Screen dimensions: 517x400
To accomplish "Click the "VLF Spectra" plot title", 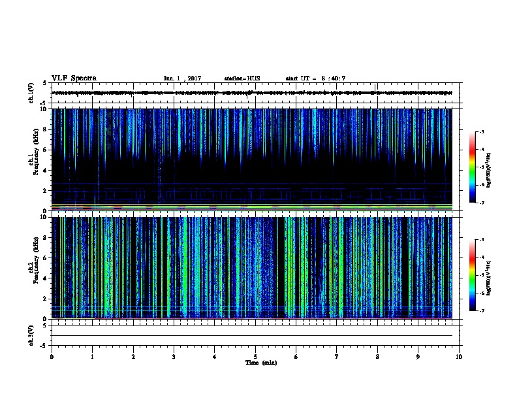I will 74,78.
